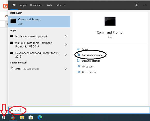150x121 pixels.
Task: Expand cmd web results arrow
Action: [x=66, y=69]
